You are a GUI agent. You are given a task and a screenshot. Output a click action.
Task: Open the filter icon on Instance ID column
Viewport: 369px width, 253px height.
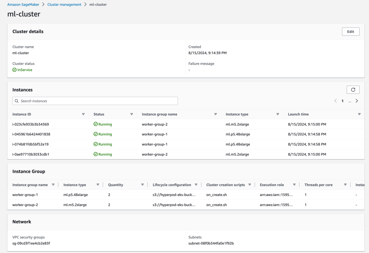pyautogui.click(x=83, y=114)
